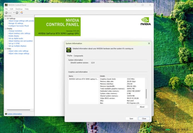Viewport: 193px width, 133px height.
Task: Open Set up G-SYNC
Action: click(14, 44)
